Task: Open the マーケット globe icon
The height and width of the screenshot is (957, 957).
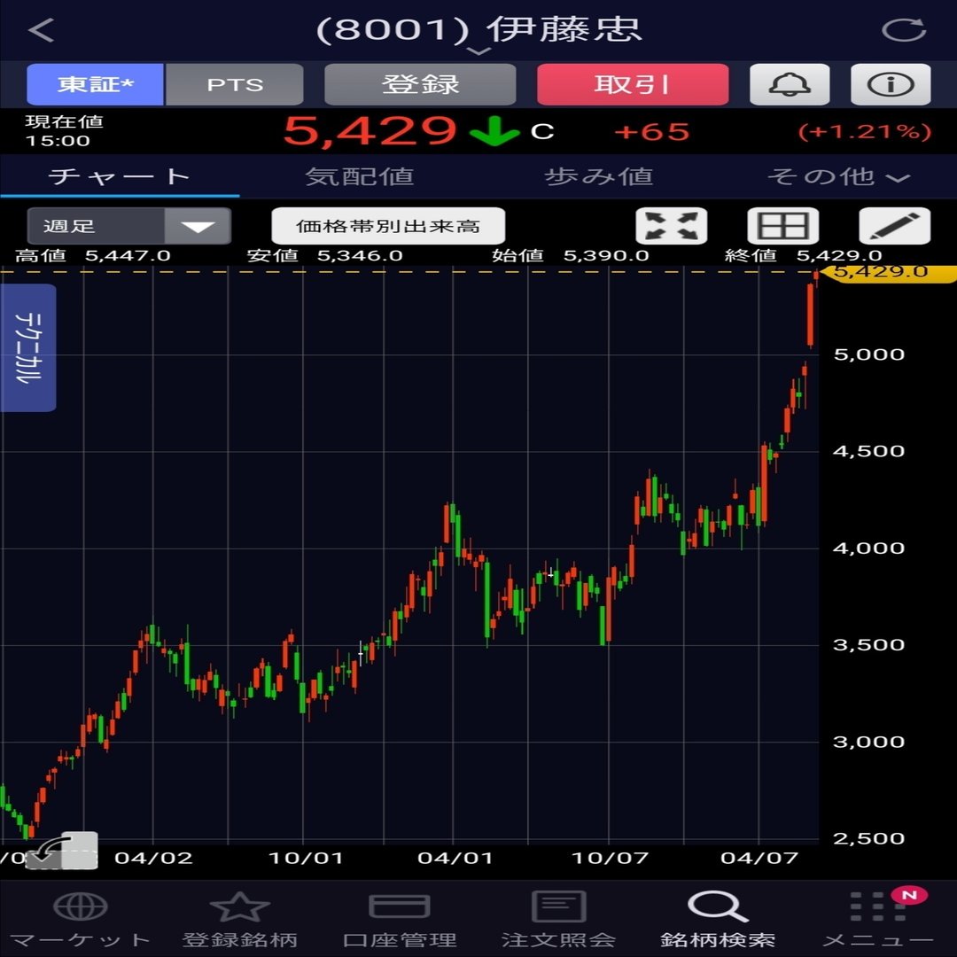Action: [x=80, y=907]
